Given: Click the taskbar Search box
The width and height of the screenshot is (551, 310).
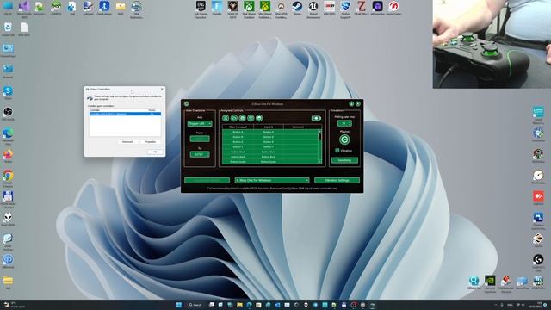Looking at the screenshot, I should coord(195,305).
